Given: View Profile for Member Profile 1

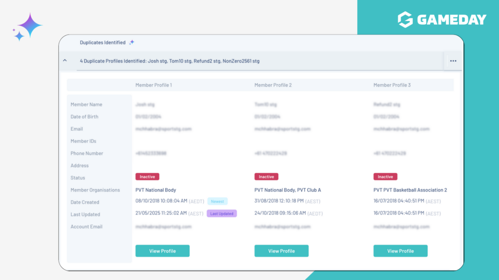Looking at the screenshot, I should pyautogui.click(x=162, y=251).
